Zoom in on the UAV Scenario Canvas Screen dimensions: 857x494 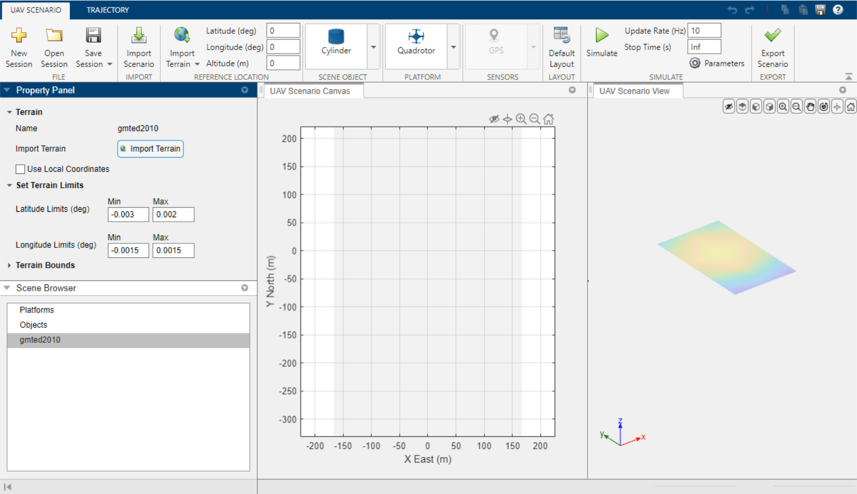pos(521,119)
